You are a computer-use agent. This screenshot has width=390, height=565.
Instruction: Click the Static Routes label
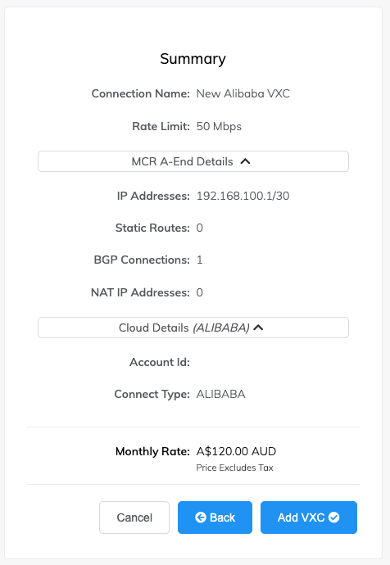[x=152, y=228]
